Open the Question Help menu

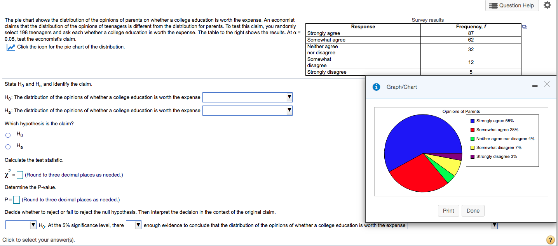point(512,5)
